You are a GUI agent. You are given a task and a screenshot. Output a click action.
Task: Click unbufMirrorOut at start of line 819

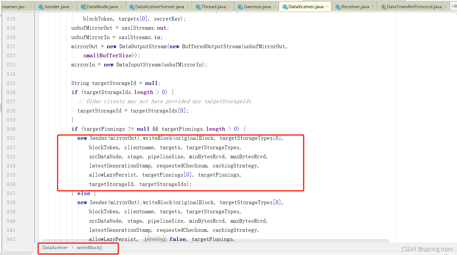pos(92,28)
